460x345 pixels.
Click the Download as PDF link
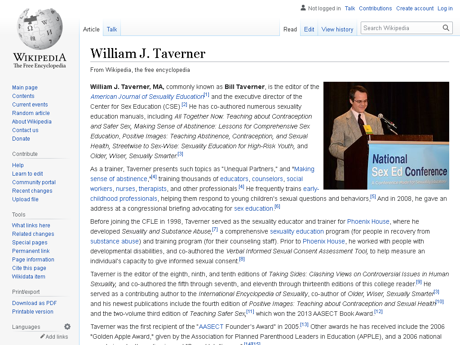pyautogui.click(x=34, y=303)
